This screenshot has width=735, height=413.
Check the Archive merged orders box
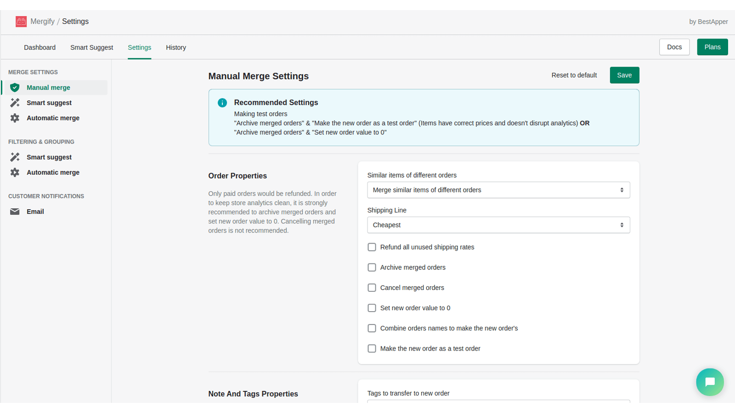372,268
